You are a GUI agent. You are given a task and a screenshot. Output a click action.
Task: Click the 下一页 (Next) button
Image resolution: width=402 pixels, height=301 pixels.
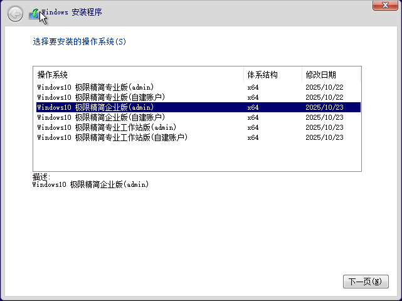coord(366,282)
